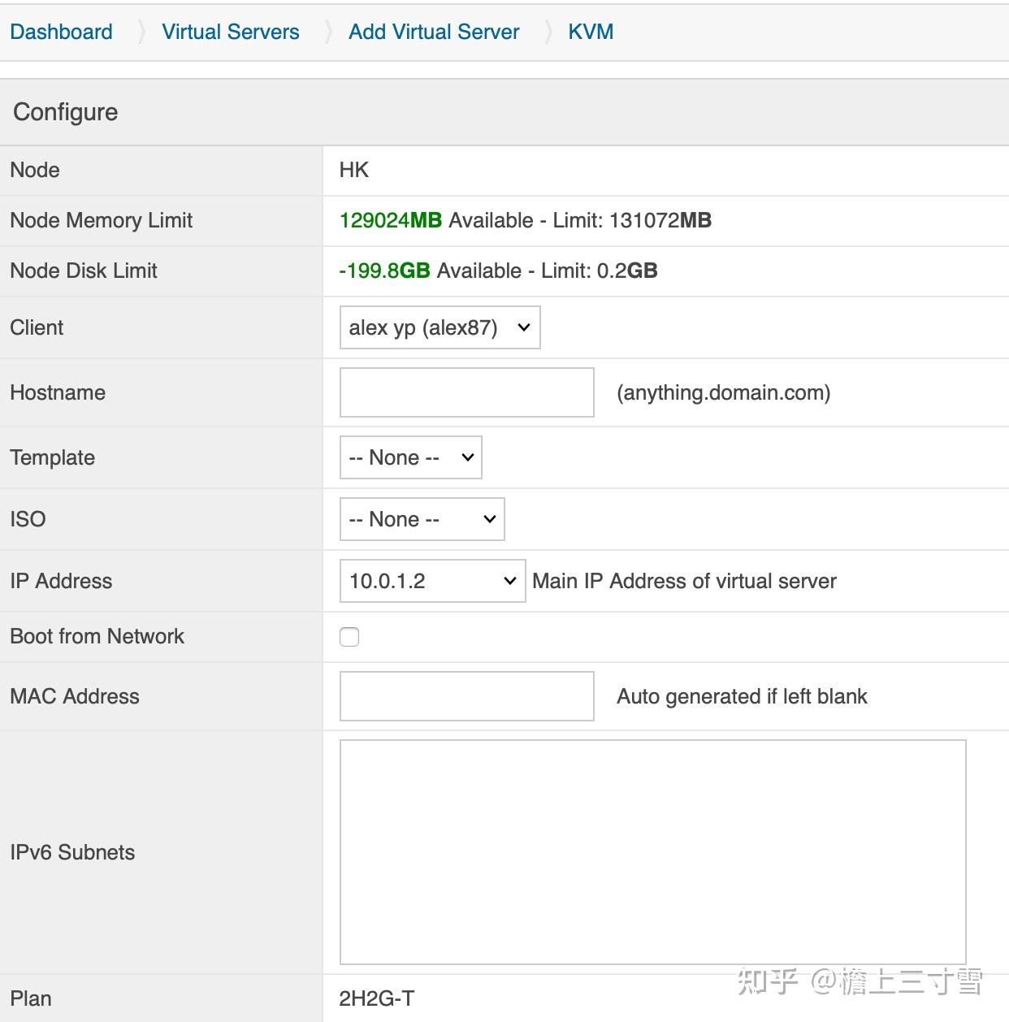Open the IP Address dropdown

[x=431, y=581]
